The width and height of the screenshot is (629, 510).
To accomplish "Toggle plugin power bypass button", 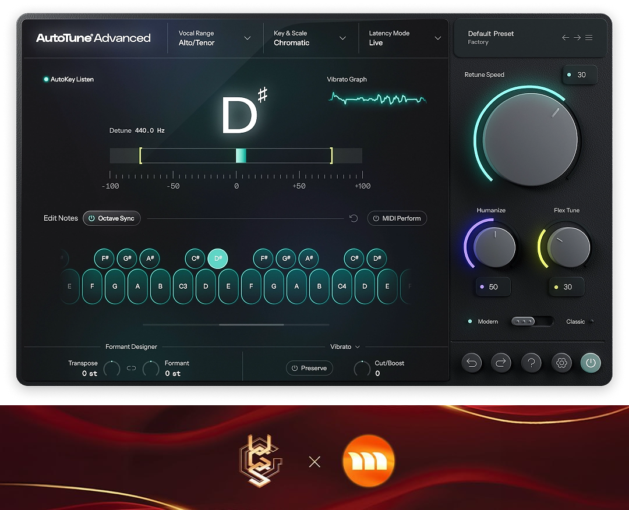I will pos(591,363).
